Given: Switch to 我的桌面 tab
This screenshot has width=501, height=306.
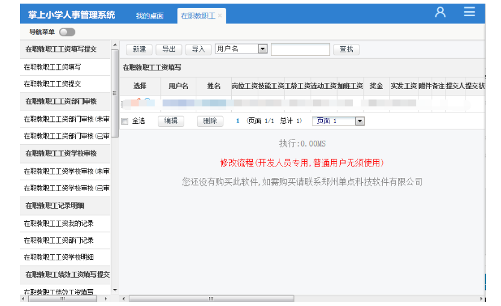Looking at the screenshot, I should click(149, 16).
